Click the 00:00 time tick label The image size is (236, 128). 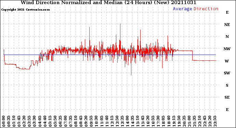tap(4, 121)
